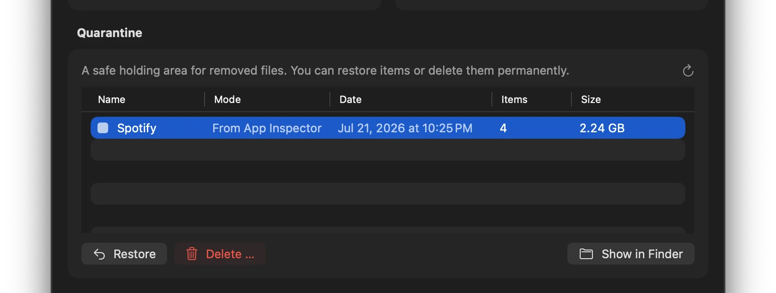This screenshot has height=293, width=776.
Task: Sort the table by Name column
Action: [112, 99]
